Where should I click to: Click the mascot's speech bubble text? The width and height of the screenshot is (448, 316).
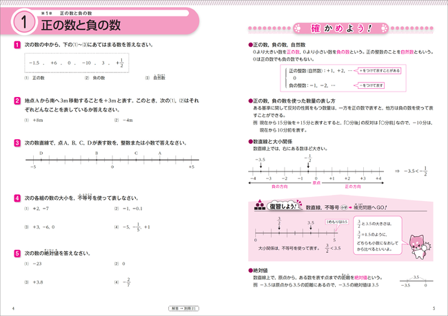point(377,235)
